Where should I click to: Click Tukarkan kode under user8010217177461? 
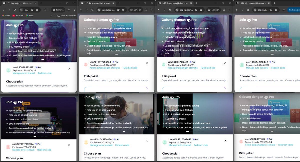208,68
